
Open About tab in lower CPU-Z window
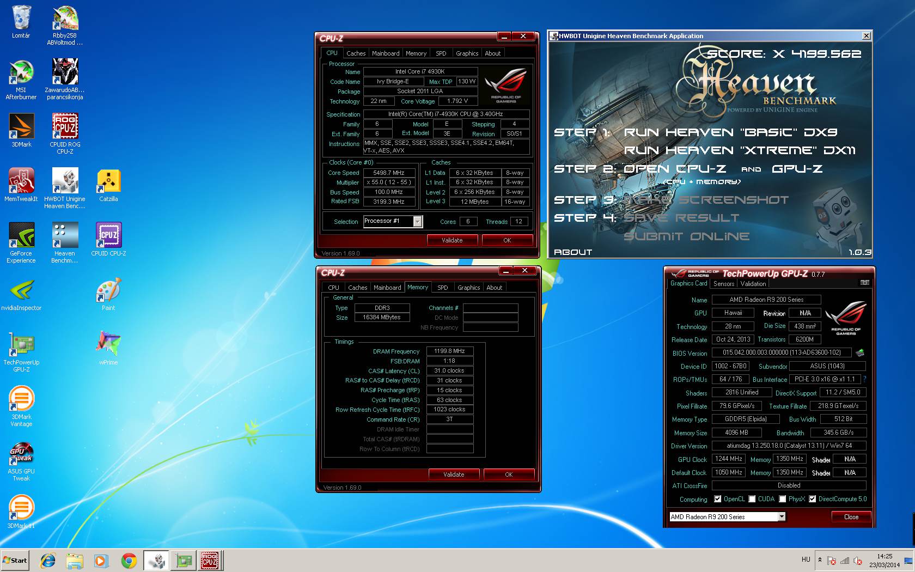(x=495, y=288)
